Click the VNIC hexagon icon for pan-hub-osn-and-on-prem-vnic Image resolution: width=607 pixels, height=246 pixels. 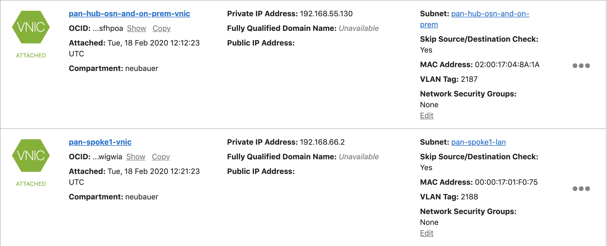coord(31,27)
